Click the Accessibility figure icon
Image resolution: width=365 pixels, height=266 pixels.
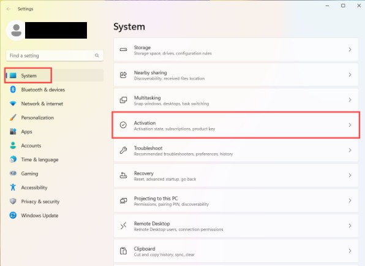(x=13, y=188)
